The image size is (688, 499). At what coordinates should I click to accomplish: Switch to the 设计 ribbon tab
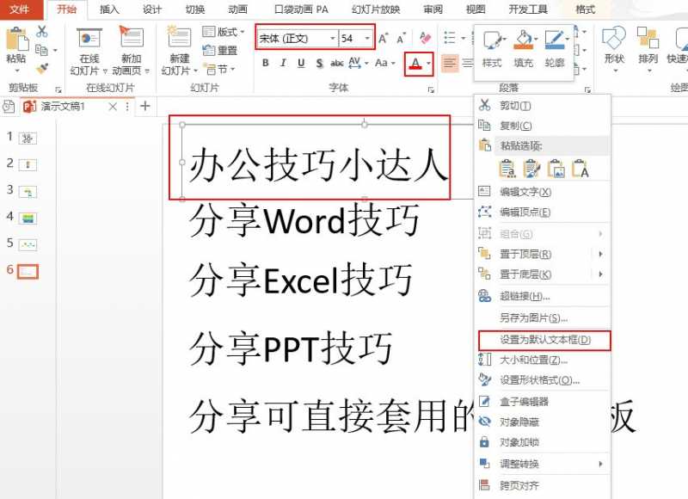coord(152,9)
